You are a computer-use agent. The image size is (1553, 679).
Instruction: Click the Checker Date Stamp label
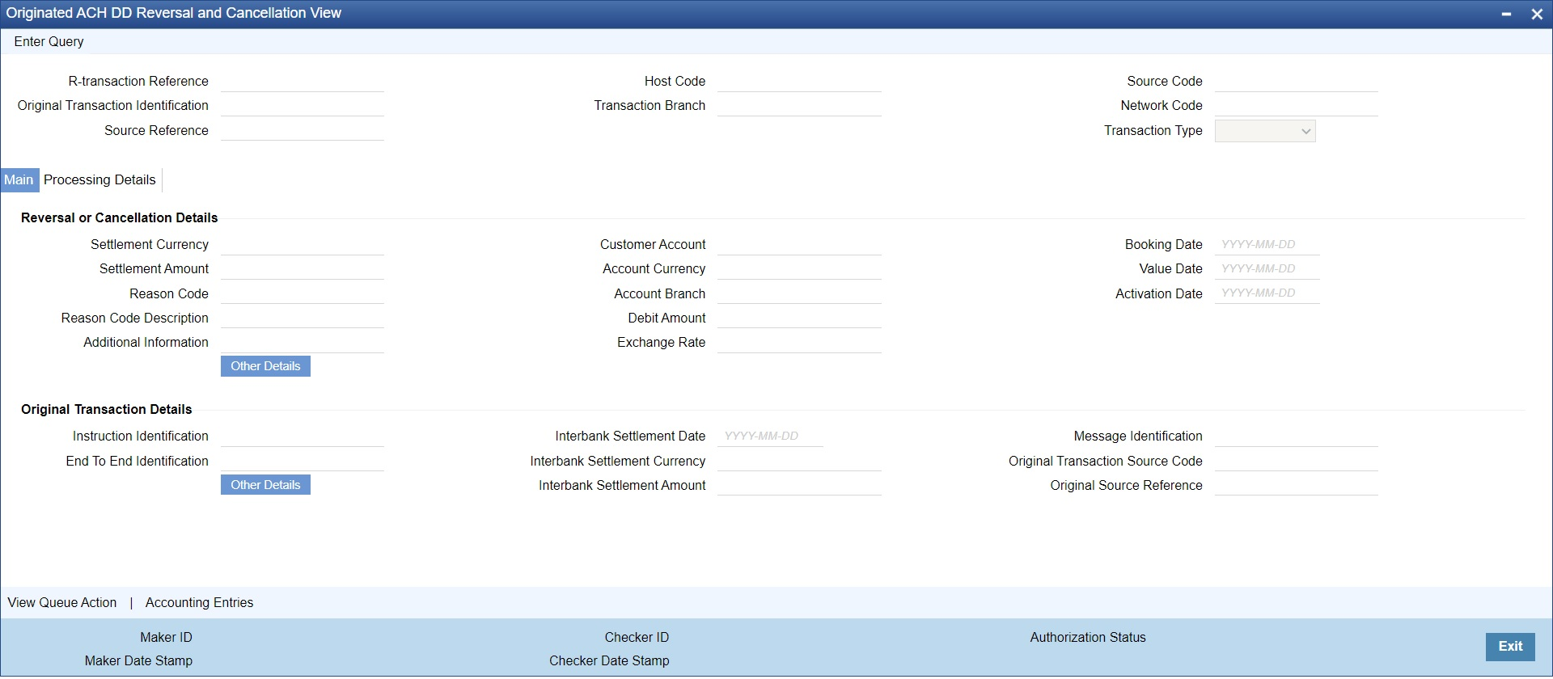[609, 661]
